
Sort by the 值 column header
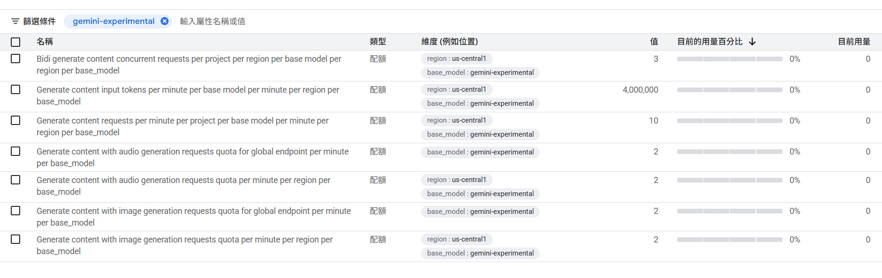(654, 42)
